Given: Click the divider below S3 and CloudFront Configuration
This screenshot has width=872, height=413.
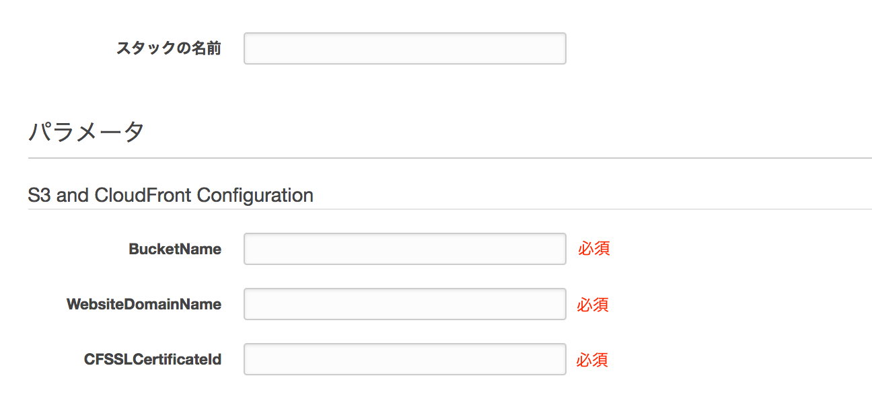Looking at the screenshot, I should click(x=449, y=209).
